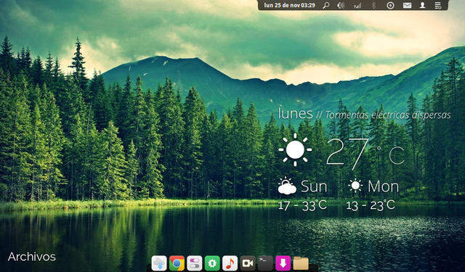Screen dimensions: 465x272
Task: Open the sound volume indicator
Action: coord(341,5)
